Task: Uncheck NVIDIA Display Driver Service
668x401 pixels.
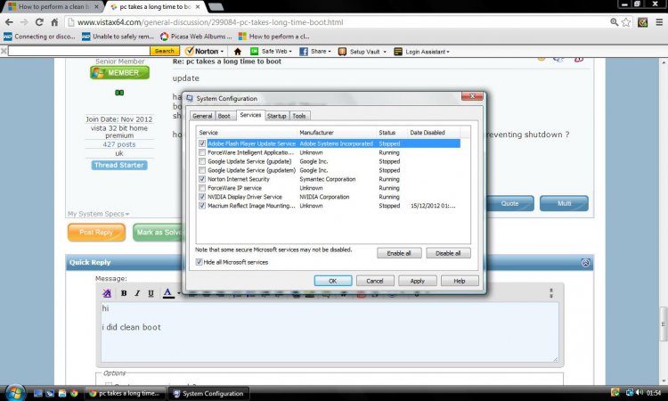Action: tap(202, 197)
